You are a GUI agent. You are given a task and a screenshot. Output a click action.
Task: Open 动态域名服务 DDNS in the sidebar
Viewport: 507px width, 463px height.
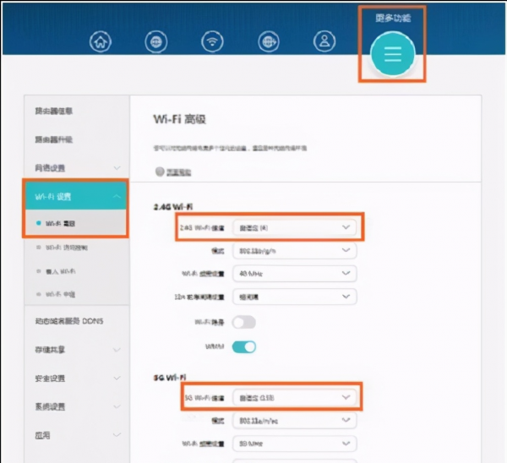coord(69,321)
